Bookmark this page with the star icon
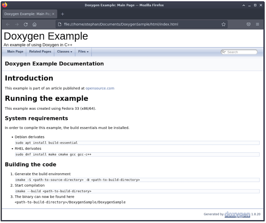Screen dimensions: 266x223 [223, 24]
